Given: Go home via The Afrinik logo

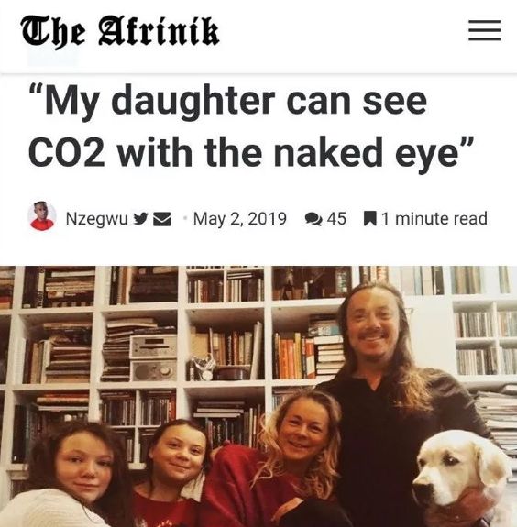Looking at the screenshot, I should (x=120, y=31).
